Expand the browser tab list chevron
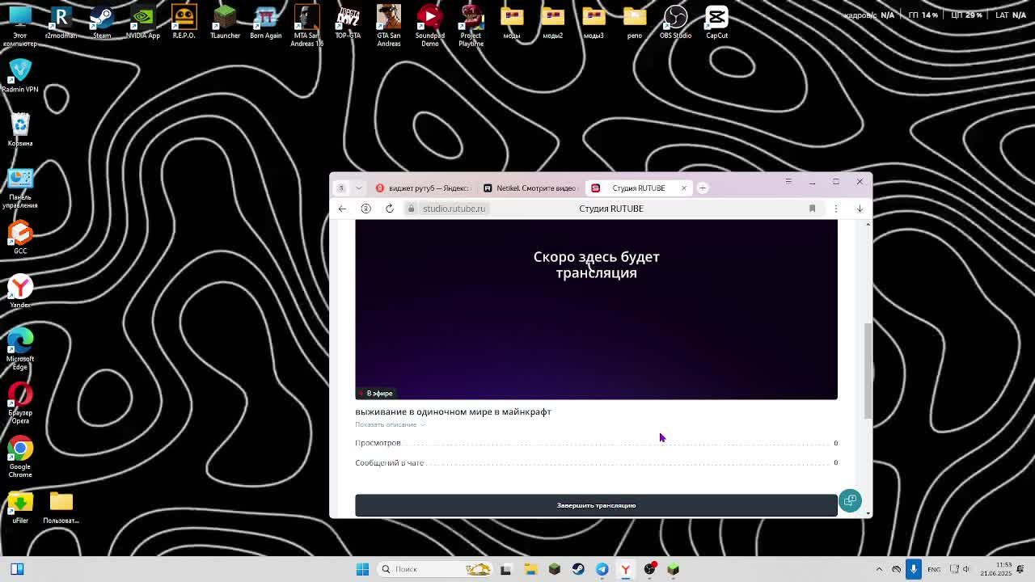Viewport: 1035px width, 582px height. [x=358, y=188]
